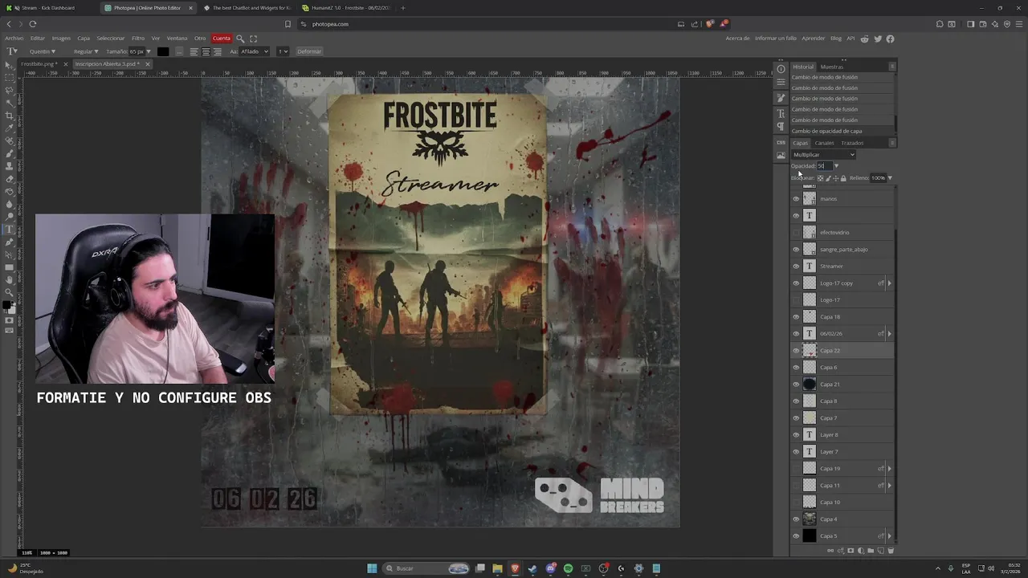Create new adjustment layer icon
Viewport: 1028px width, 578px height.
(x=861, y=551)
